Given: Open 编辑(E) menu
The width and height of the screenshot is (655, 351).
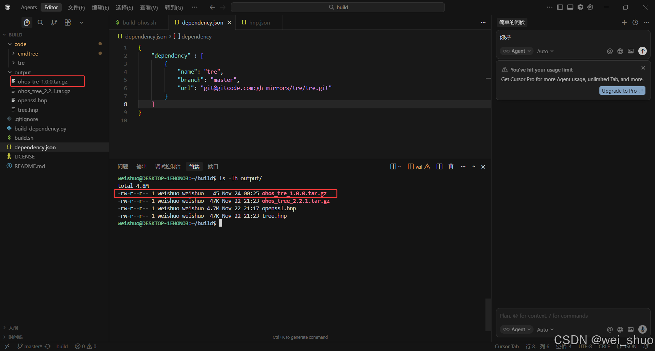Looking at the screenshot, I should pos(100,7).
